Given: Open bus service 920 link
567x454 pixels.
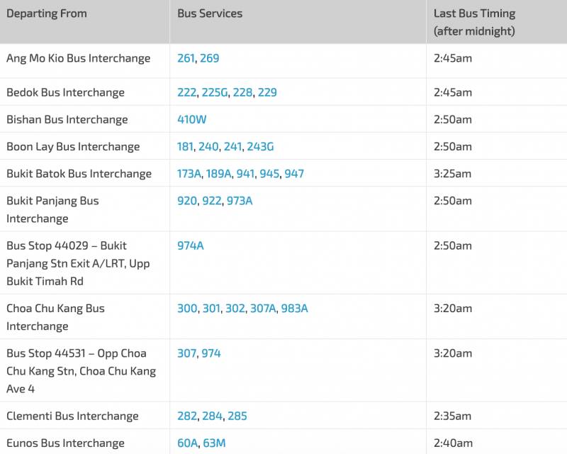Looking at the screenshot, I should click(187, 201).
